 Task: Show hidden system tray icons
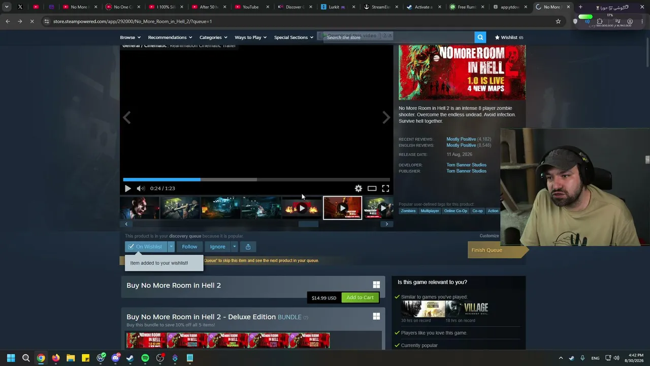pos(561,358)
